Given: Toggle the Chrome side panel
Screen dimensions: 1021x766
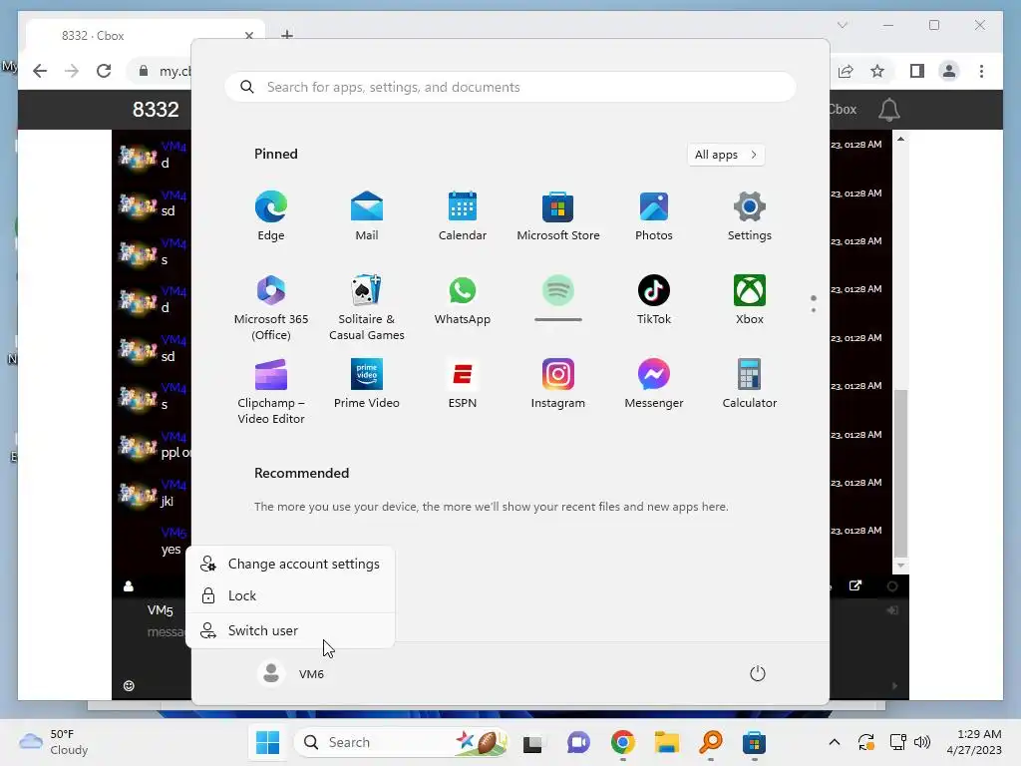Looking at the screenshot, I should pyautogui.click(x=917, y=71).
